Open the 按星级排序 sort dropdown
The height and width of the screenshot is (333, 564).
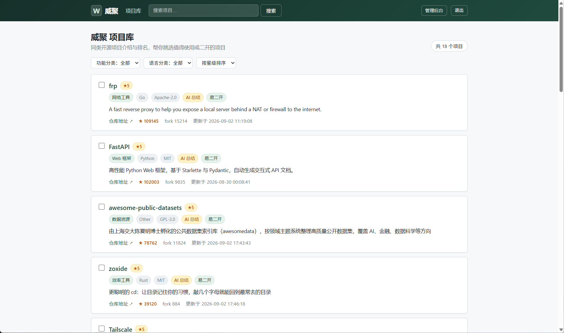click(216, 63)
